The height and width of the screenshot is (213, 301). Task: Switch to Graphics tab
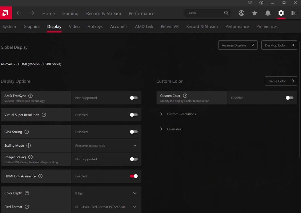(x=32, y=27)
